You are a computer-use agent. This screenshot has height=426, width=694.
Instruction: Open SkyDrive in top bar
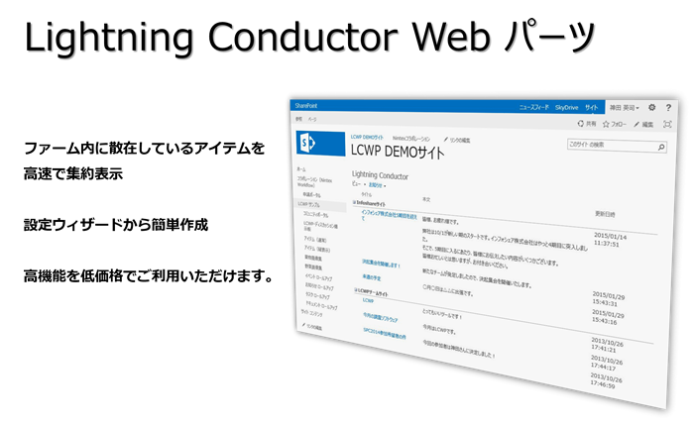click(568, 105)
